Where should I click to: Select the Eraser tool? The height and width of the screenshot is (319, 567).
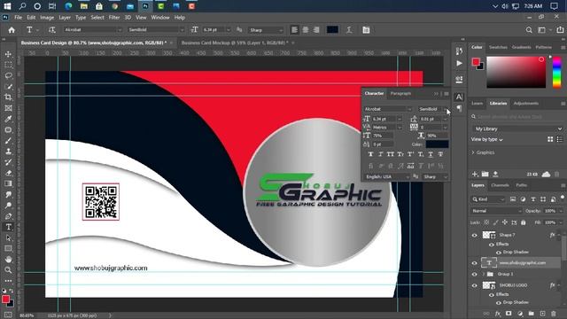[x=8, y=173]
